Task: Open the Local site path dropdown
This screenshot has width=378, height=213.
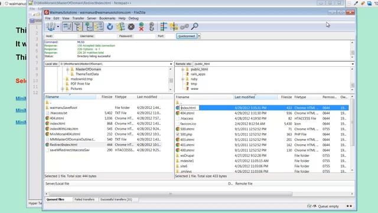Action: tap(171, 64)
